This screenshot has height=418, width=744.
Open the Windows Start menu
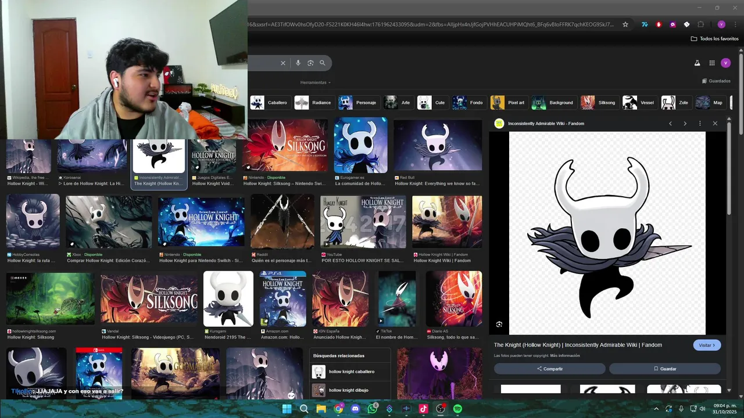[x=287, y=409]
